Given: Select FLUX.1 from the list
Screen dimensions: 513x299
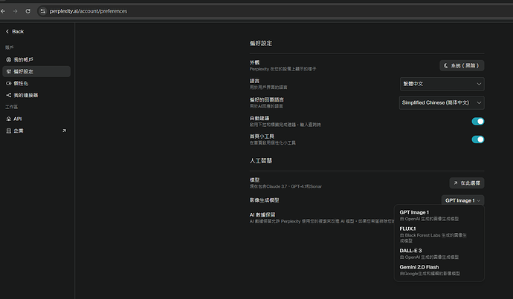Looking at the screenshot, I should (x=439, y=234).
